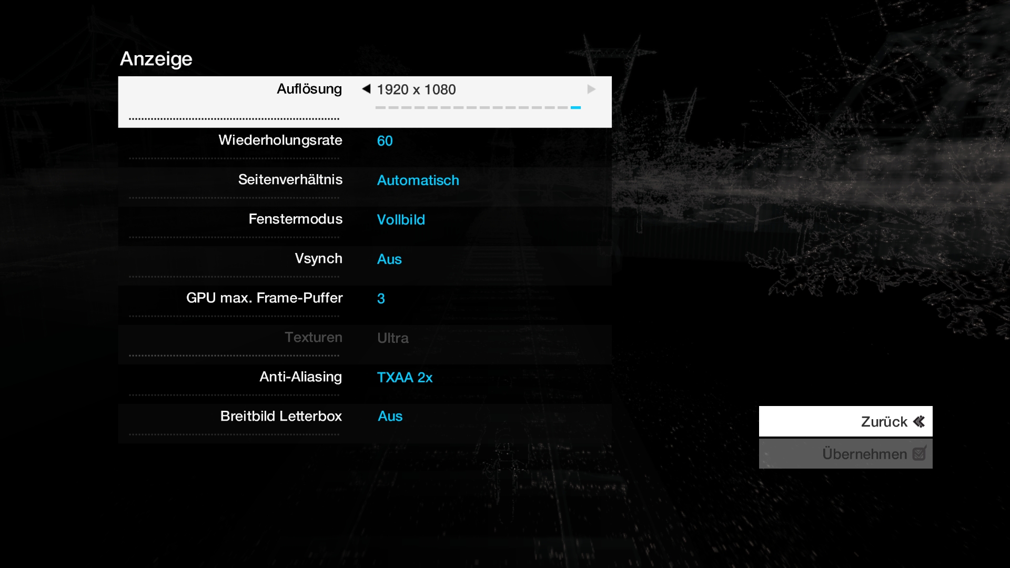Select the GPU max. Frame-Puffer row
The height and width of the screenshot is (568, 1010).
coord(264,298)
